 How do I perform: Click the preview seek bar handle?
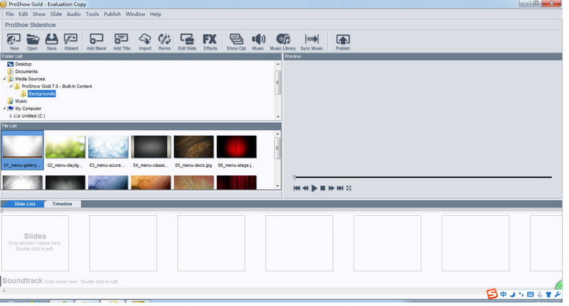point(294,177)
